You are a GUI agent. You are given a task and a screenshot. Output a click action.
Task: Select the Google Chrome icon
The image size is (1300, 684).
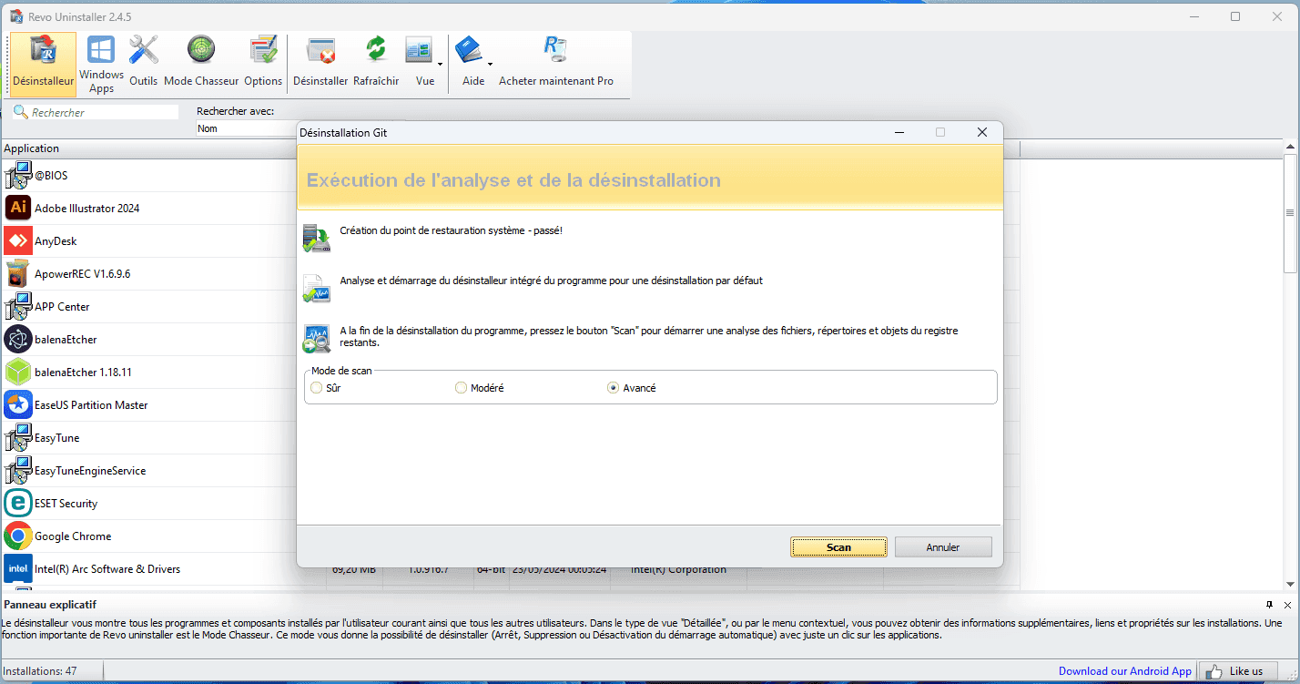pos(18,536)
